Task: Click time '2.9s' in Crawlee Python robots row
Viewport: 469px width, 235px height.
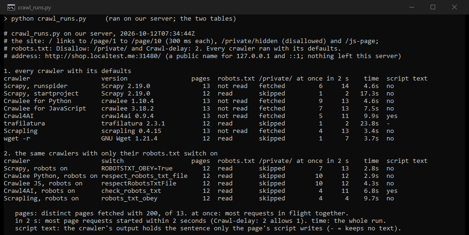Action: (371, 176)
